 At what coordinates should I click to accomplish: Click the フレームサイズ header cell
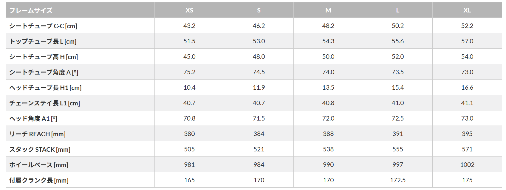coord(31,11)
